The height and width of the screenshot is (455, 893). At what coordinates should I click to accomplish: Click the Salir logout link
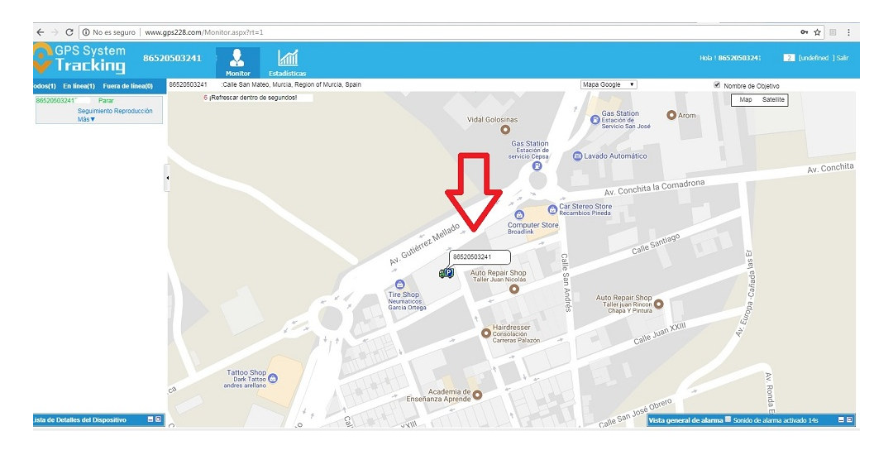pyautogui.click(x=843, y=58)
